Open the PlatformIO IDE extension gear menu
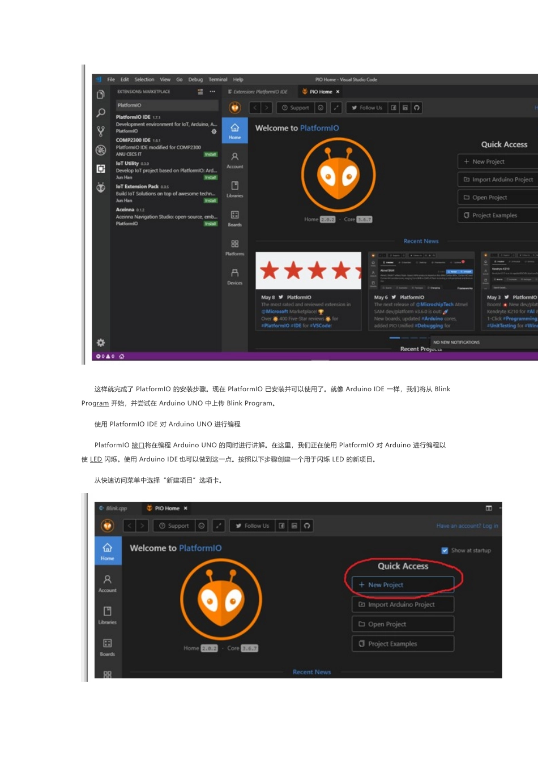538x761 pixels. (214, 131)
